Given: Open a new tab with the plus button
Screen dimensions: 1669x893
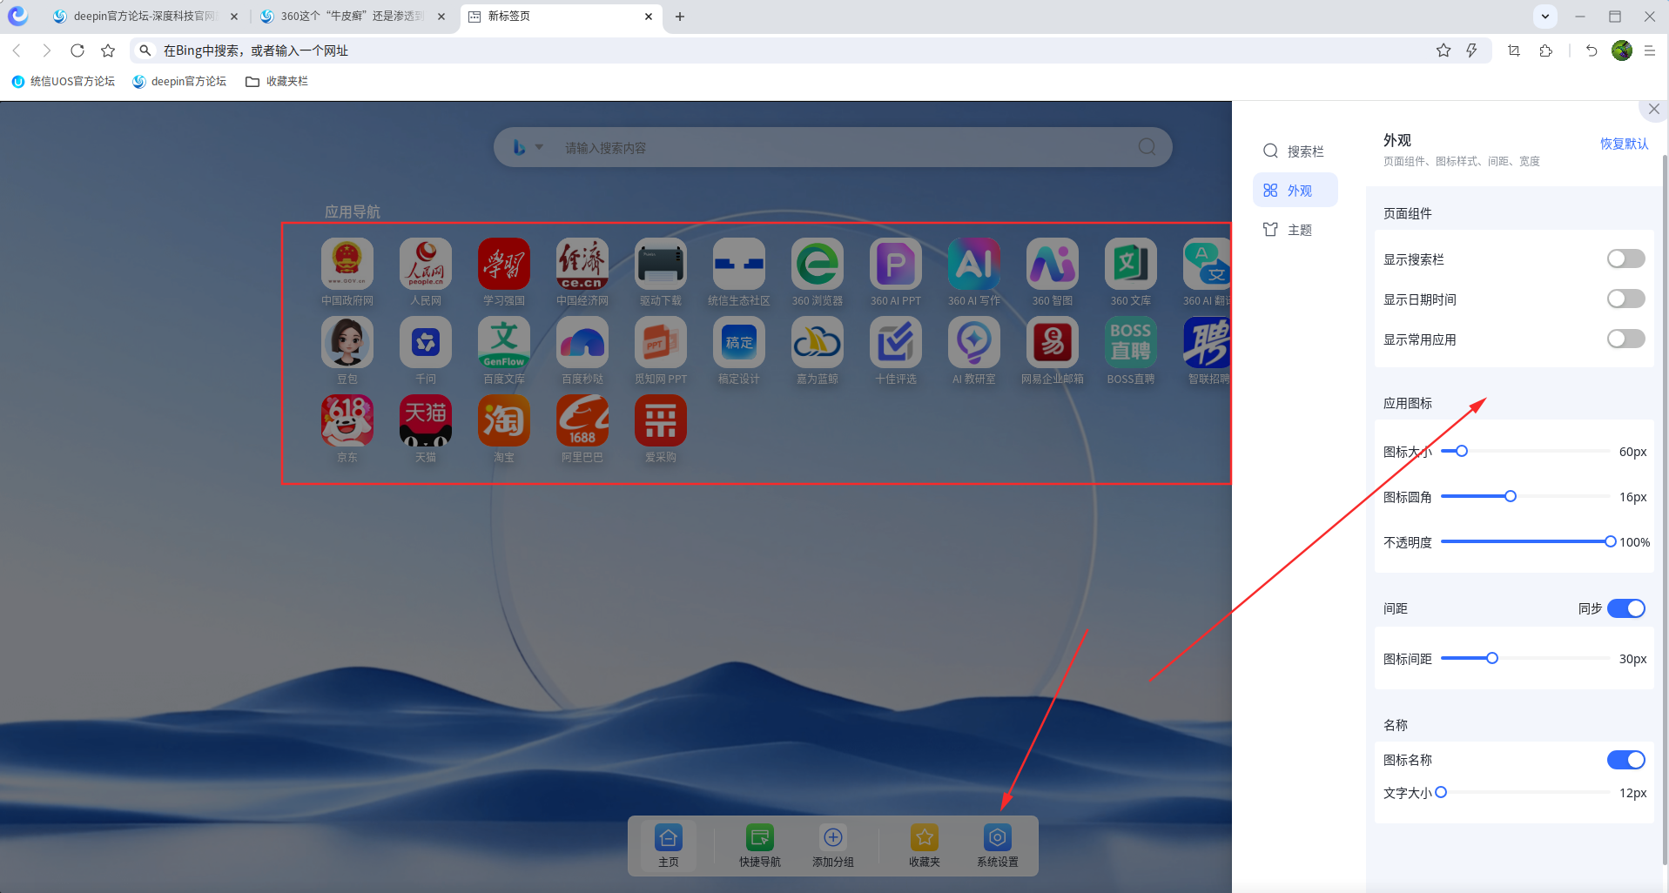Looking at the screenshot, I should 680,17.
